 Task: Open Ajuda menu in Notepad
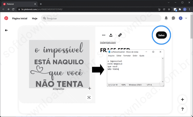[x=142, y=56]
